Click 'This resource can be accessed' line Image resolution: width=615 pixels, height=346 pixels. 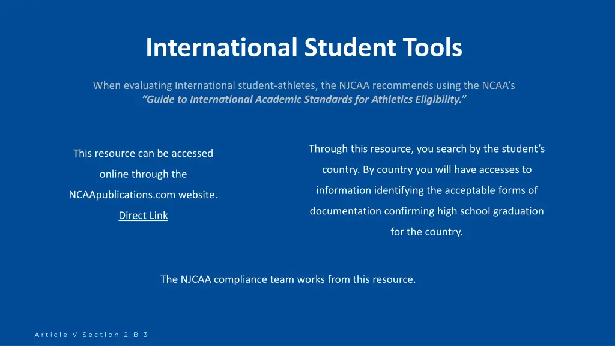coord(143,153)
